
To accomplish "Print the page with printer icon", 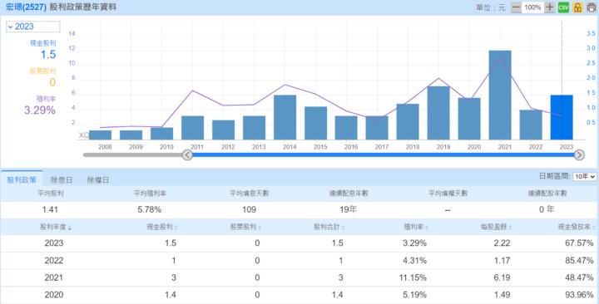I will point(591,7).
